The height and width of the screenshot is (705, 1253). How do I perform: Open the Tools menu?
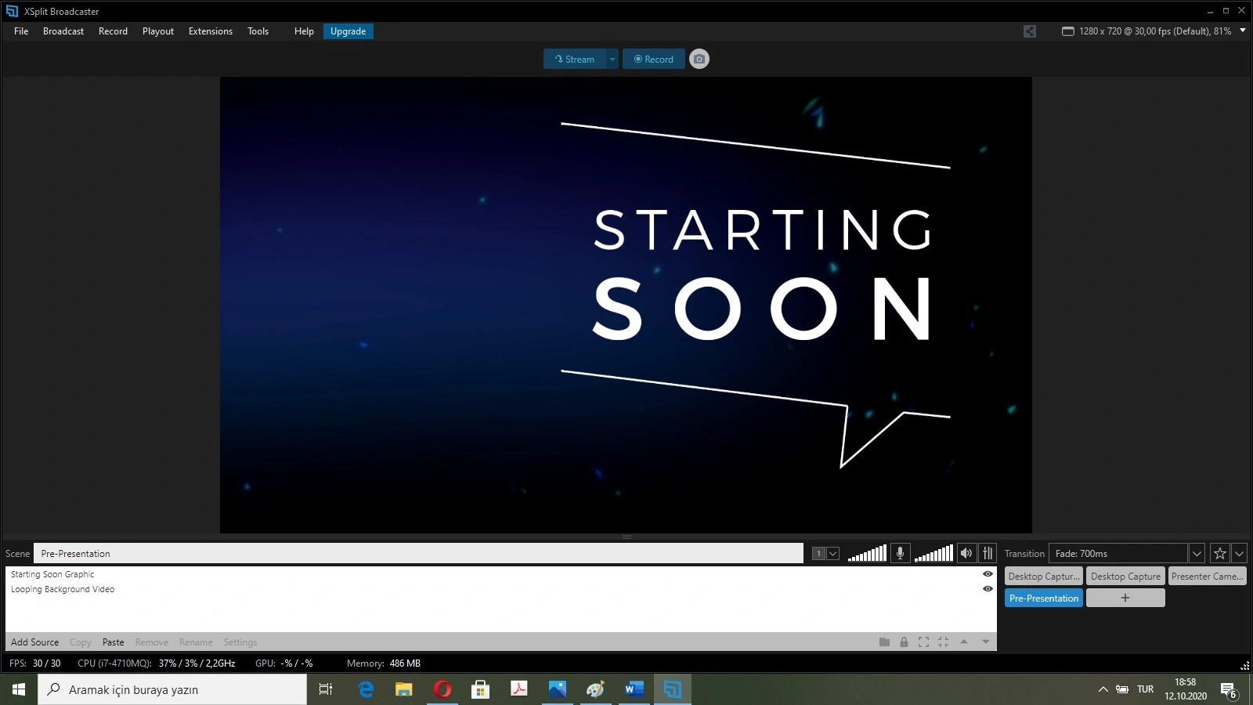click(258, 31)
